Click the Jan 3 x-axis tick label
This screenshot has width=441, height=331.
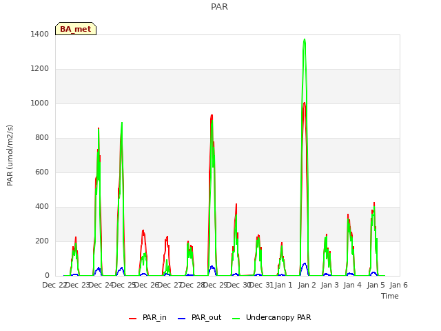click(x=329, y=285)
